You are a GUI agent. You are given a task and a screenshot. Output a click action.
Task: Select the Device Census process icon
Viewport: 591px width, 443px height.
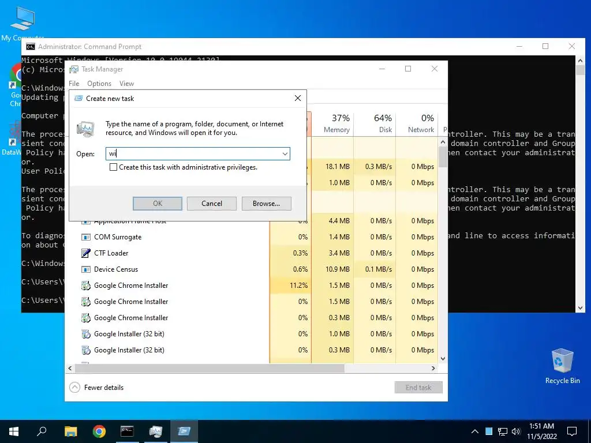click(86, 269)
